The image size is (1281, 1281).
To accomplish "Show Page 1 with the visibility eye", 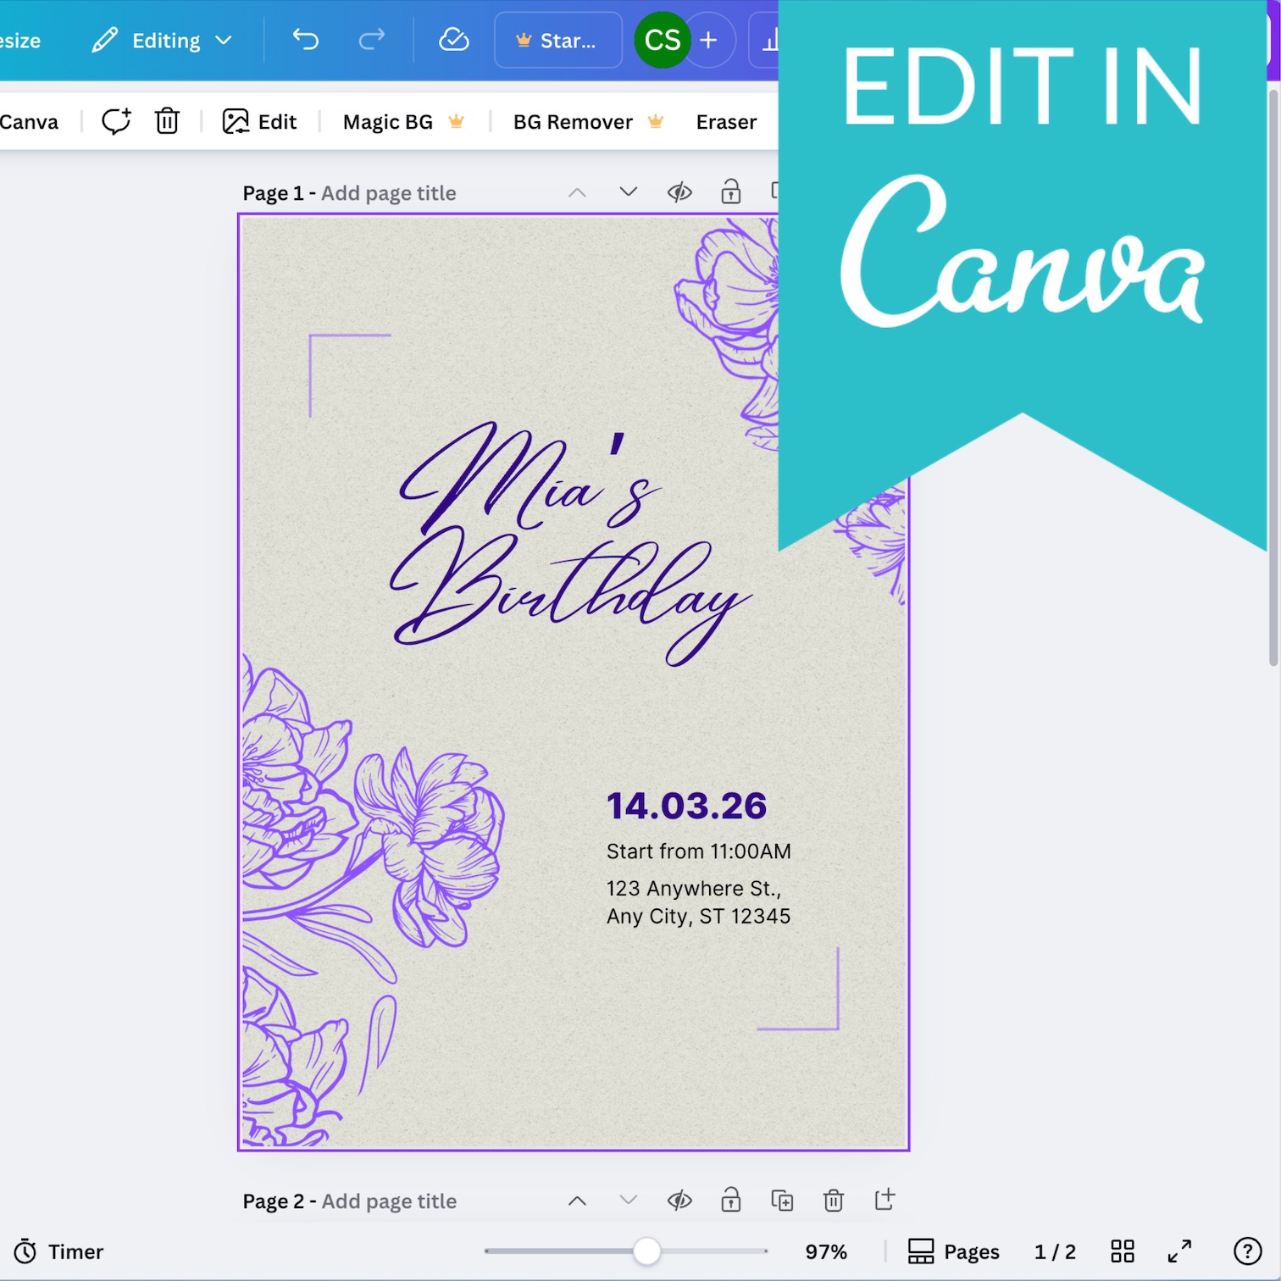I will (x=679, y=192).
